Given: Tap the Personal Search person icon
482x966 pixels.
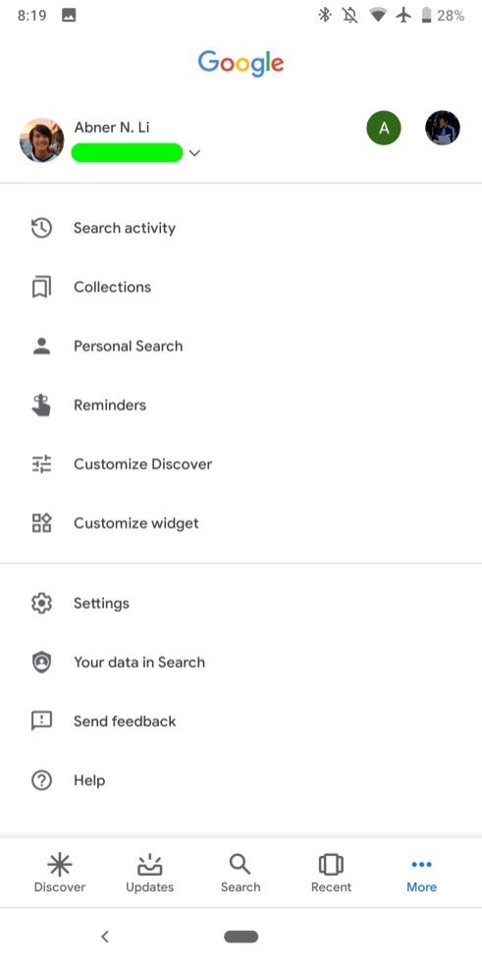Looking at the screenshot, I should pyautogui.click(x=41, y=347).
